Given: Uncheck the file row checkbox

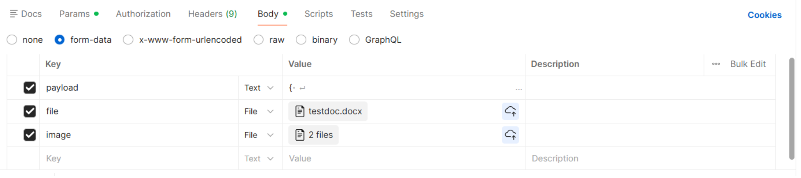Looking at the screenshot, I should [30, 111].
